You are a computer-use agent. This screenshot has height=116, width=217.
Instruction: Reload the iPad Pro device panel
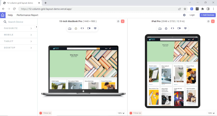tap(208, 21)
